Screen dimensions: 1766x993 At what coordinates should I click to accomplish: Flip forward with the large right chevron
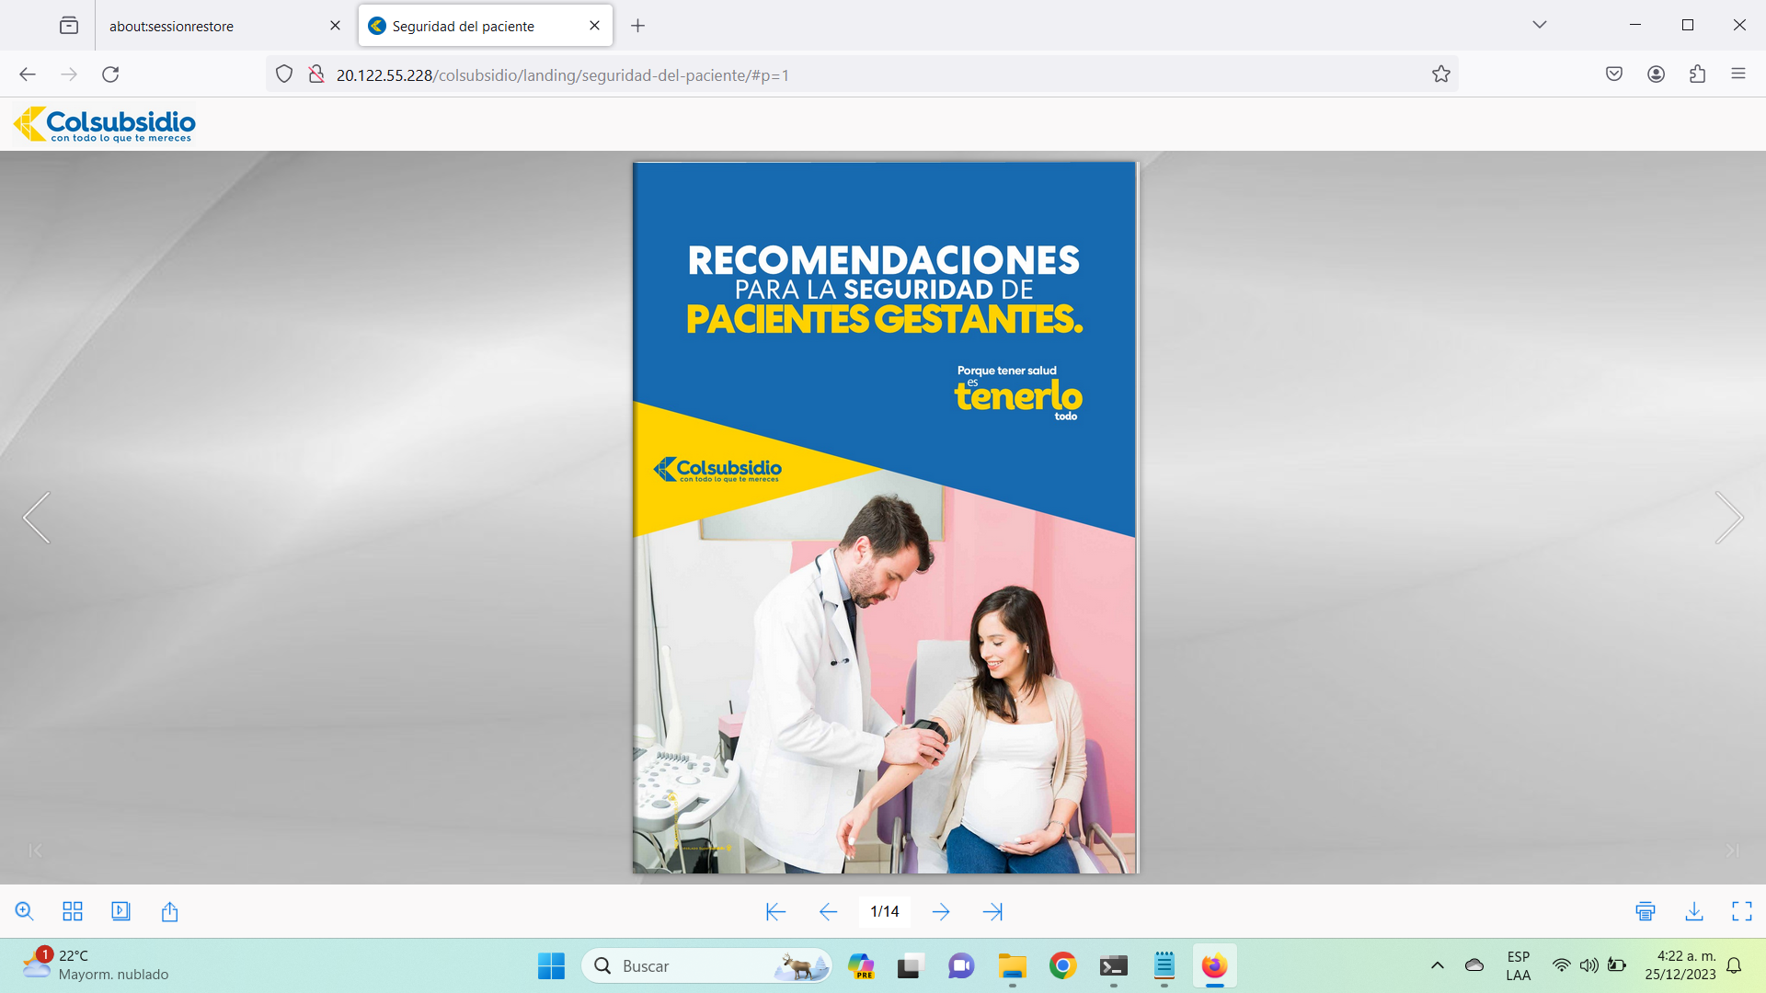coord(1729,518)
